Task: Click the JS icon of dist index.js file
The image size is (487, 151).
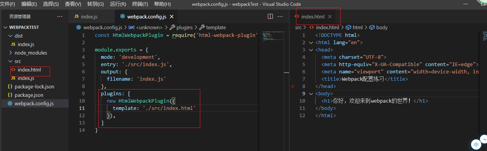Action: (14, 44)
